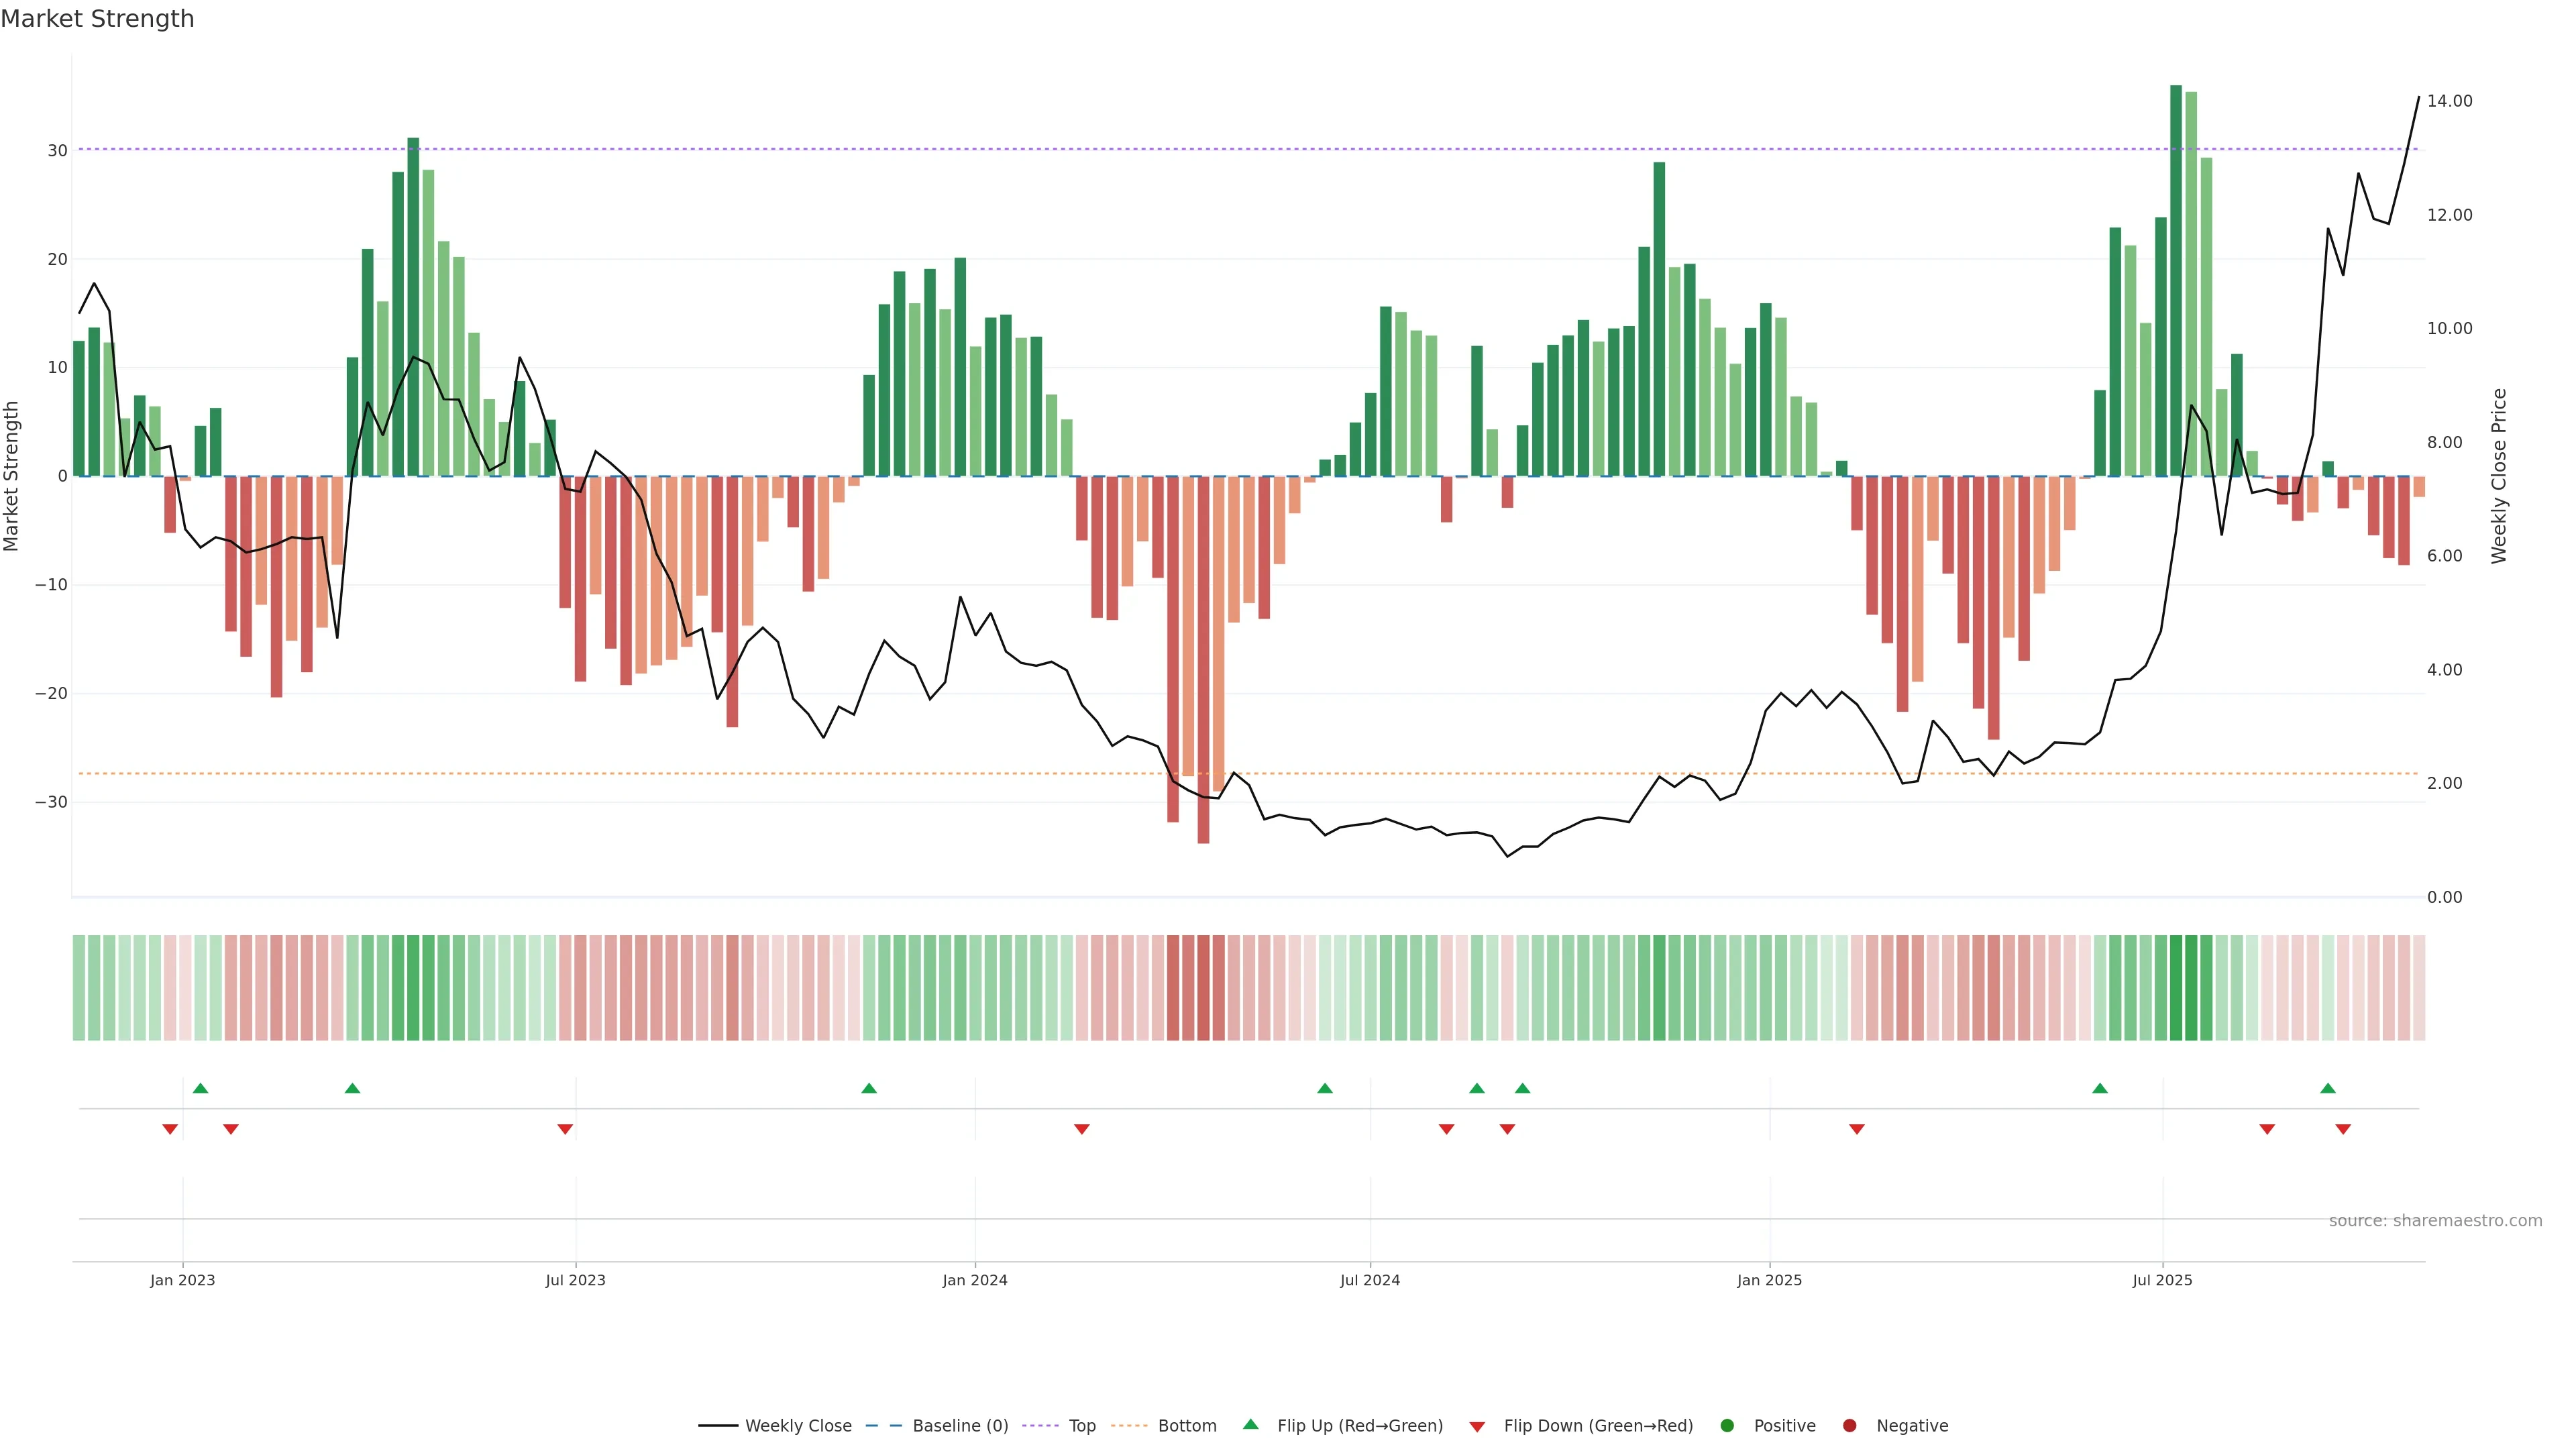
Task: Click the Market Strength chart title
Action: pyautogui.click(x=97, y=19)
